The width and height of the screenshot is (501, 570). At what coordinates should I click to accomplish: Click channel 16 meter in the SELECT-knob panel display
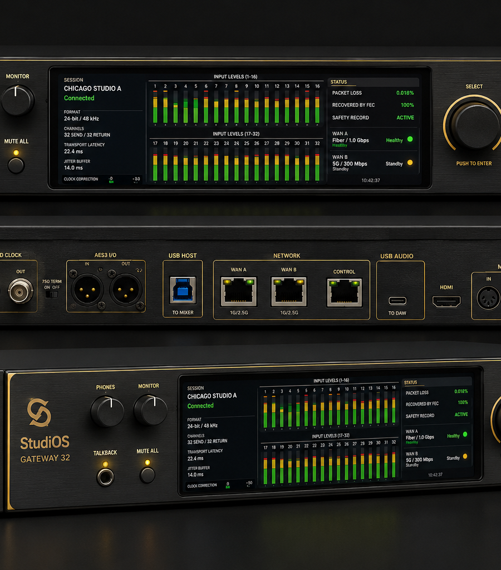tap(317, 106)
